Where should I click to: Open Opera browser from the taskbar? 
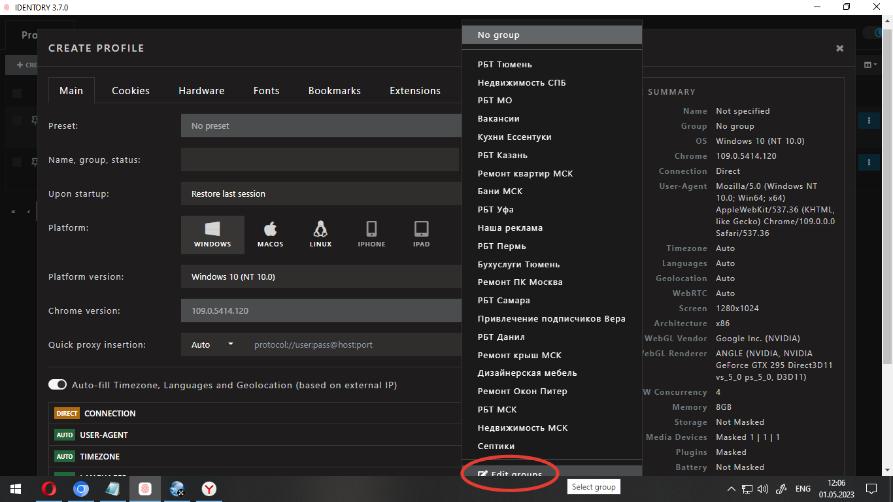[x=49, y=489]
